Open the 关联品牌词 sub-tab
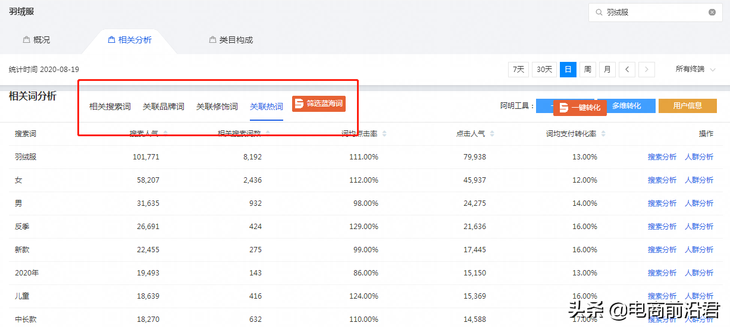The width and height of the screenshot is (730, 329). [164, 107]
